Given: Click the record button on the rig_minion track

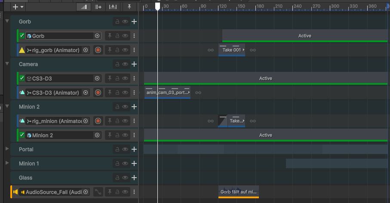Looking at the screenshot, I should point(98,121).
